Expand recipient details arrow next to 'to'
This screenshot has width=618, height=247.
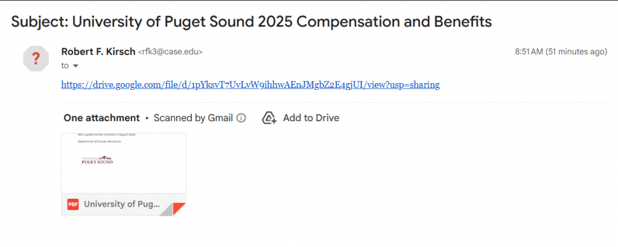75,66
